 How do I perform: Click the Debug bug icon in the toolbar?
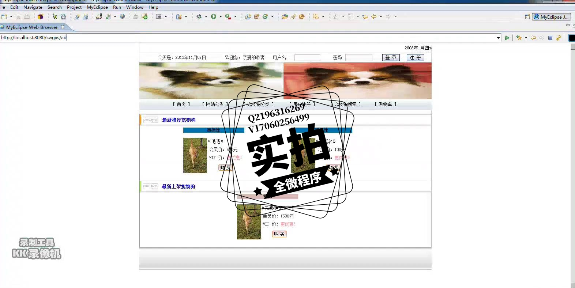199,16
